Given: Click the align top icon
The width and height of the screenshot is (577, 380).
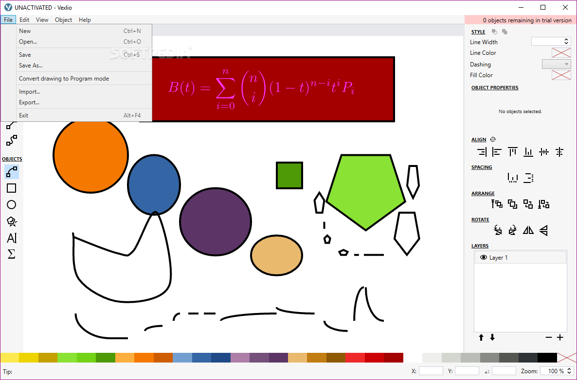Looking at the screenshot, I should point(513,151).
